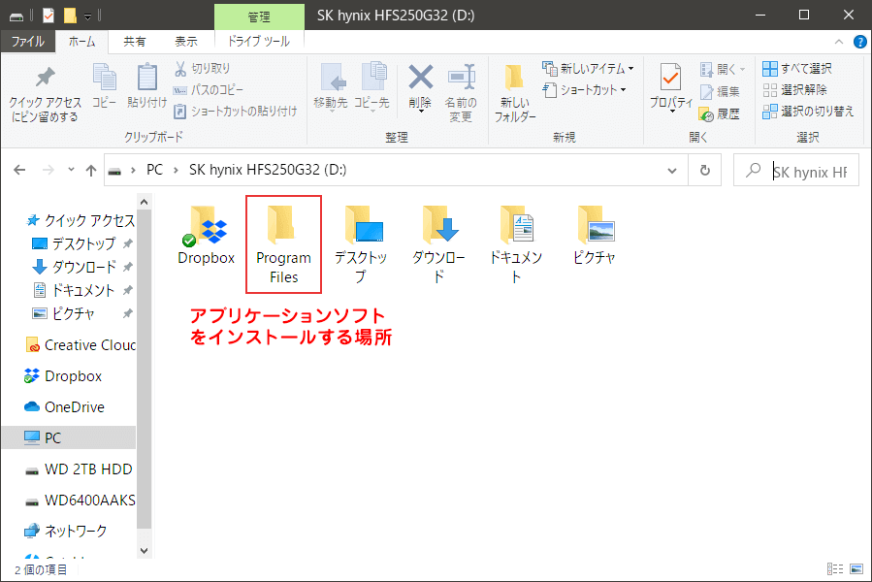The width and height of the screenshot is (872, 582).
Task: Switch to large icons view in status bar
Action: coord(856,568)
